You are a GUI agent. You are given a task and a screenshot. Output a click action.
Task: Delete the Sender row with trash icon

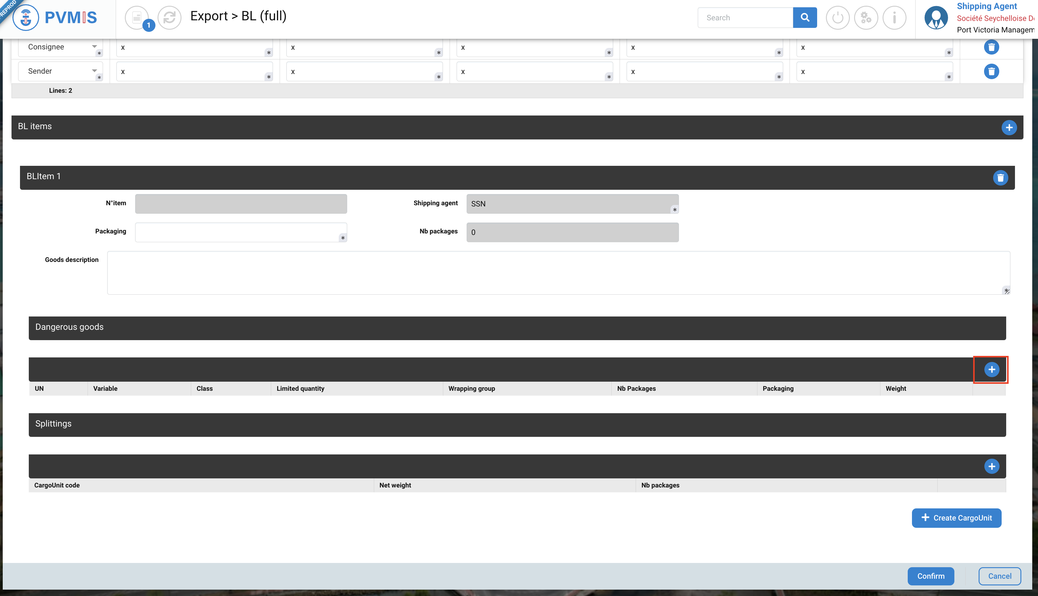pos(991,71)
